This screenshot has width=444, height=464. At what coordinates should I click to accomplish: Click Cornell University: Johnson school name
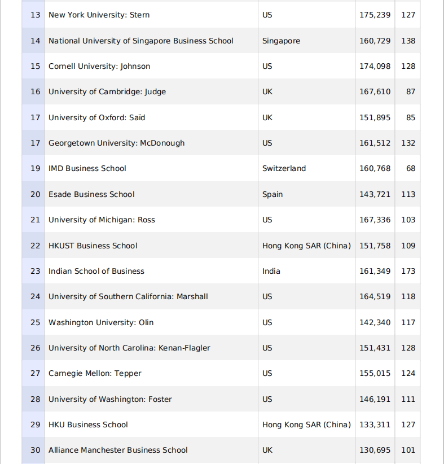coord(99,67)
